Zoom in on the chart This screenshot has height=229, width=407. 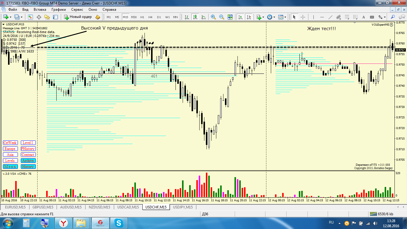click(x=213, y=17)
